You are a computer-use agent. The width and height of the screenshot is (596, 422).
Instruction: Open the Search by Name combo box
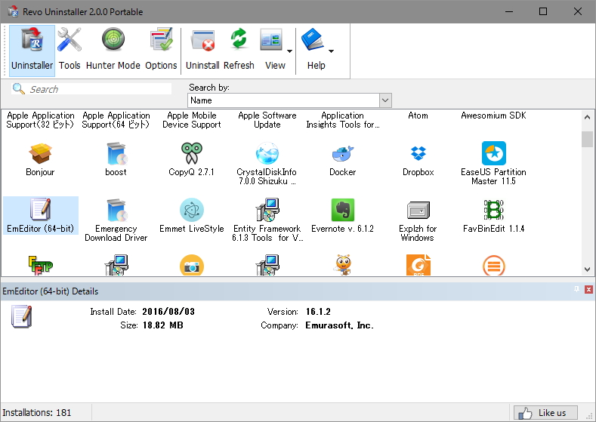[x=289, y=100]
